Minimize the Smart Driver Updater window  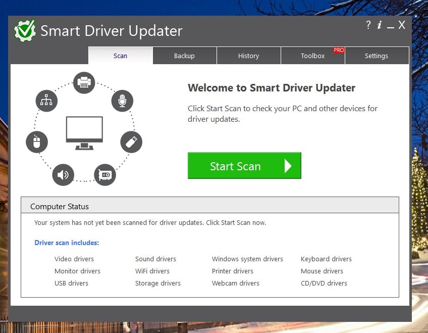point(391,27)
